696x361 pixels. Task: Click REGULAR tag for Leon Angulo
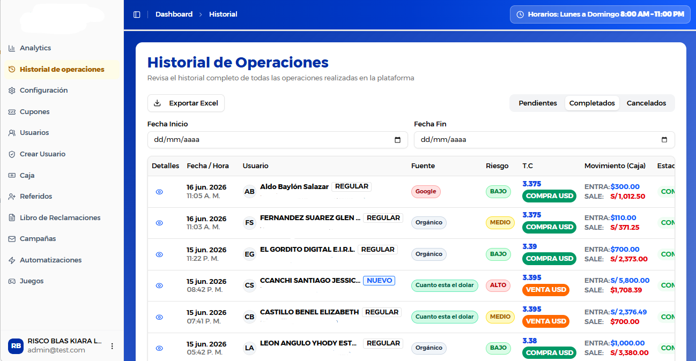(x=383, y=343)
